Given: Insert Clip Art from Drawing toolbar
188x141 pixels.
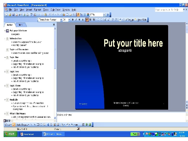Looking at the screenshot, I should (54, 125).
